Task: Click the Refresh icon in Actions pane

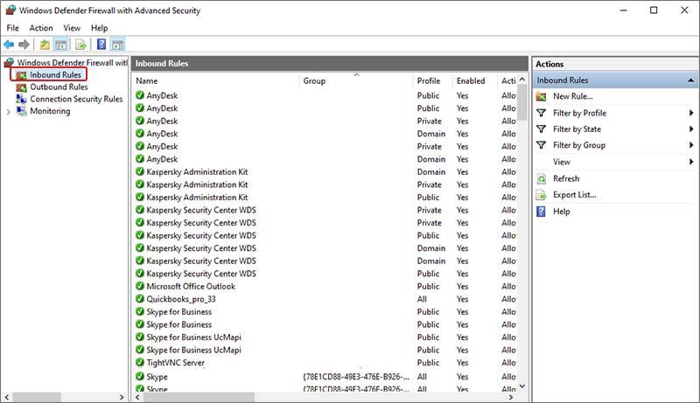Action: (542, 178)
